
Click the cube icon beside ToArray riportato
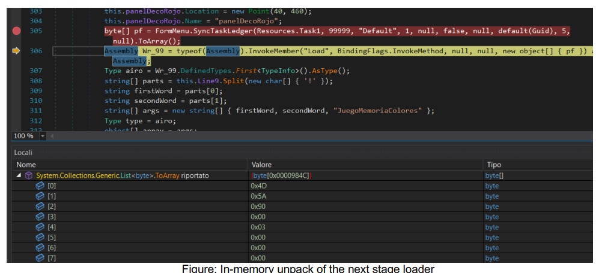point(29,175)
